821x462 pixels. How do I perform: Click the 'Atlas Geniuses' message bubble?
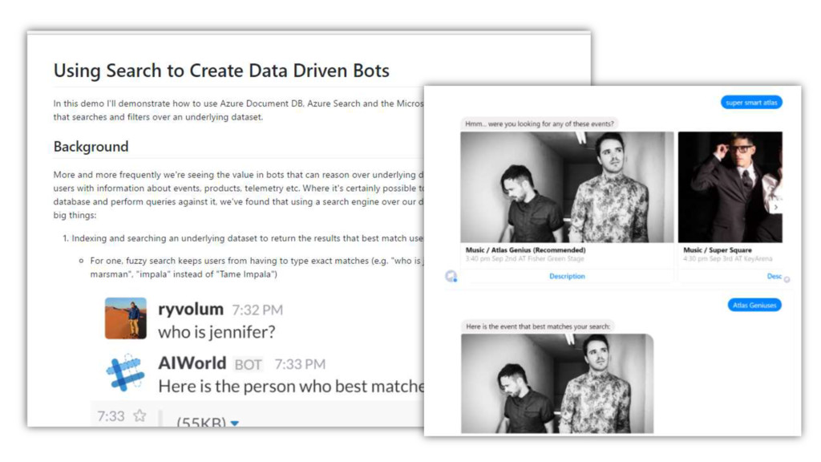tap(754, 305)
